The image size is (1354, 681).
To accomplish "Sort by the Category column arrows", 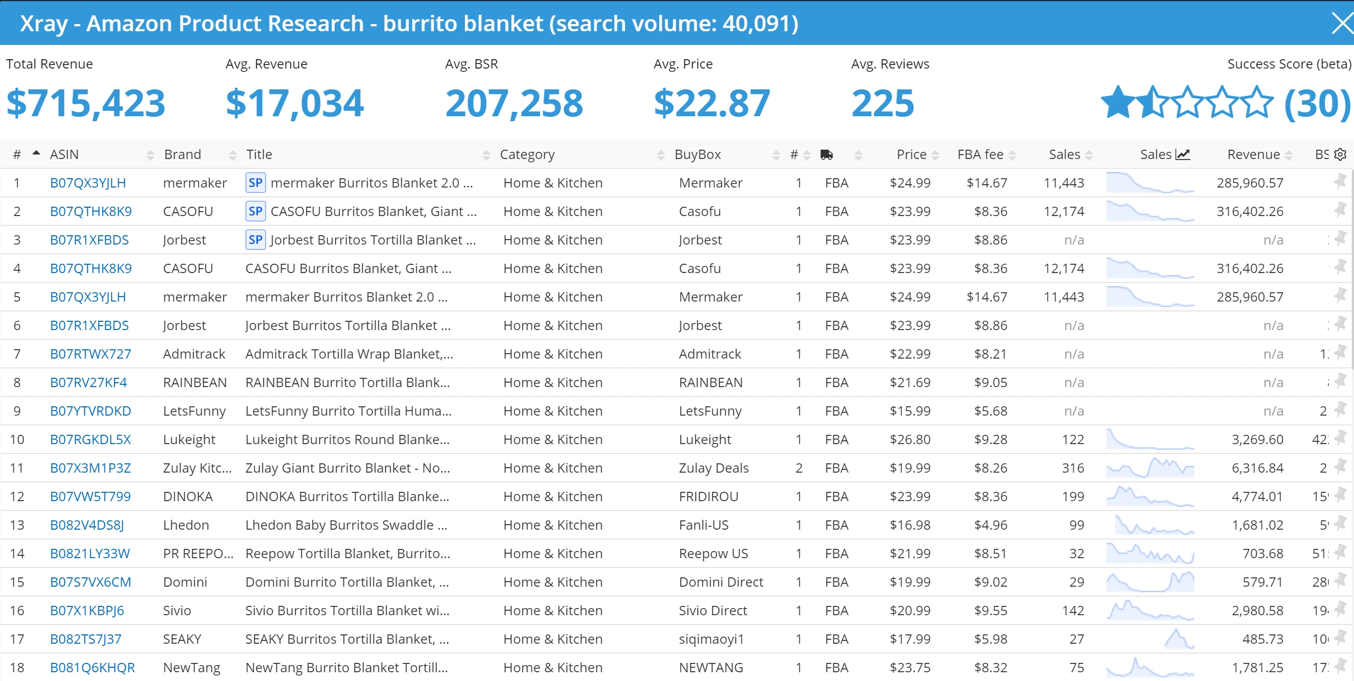I will click(661, 155).
